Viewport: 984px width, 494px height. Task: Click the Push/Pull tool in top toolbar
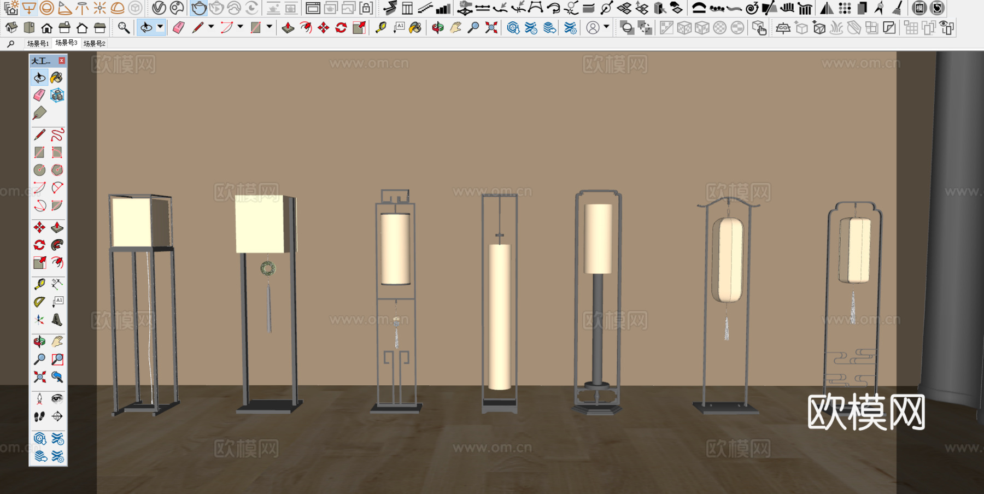[x=288, y=28]
